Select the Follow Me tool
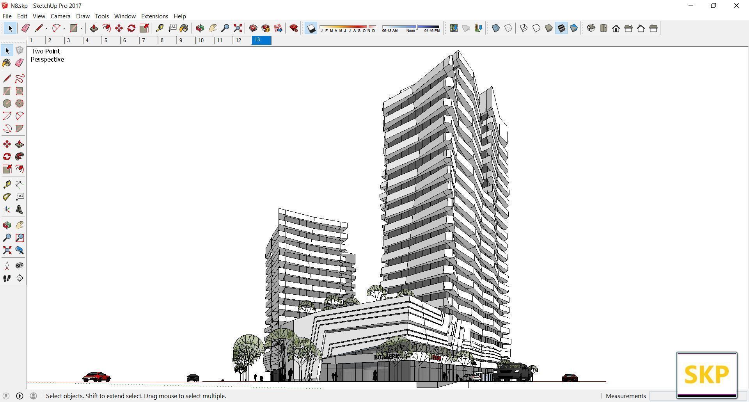Image resolution: width=749 pixels, height=402 pixels. [x=20, y=157]
